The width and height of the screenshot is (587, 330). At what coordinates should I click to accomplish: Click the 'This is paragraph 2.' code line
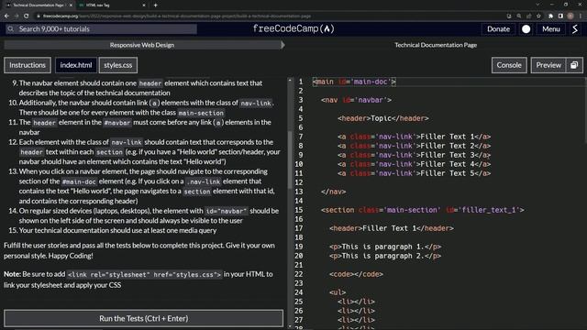(x=385, y=256)
